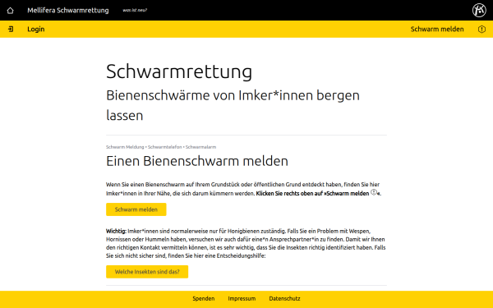Click the bold "Wichtig:" text
The width and height of the screenshot is (493, 308).
click(x=116, y=231)
